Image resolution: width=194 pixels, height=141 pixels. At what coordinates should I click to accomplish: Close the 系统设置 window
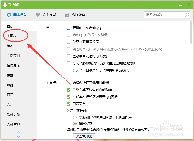[189, 5]
